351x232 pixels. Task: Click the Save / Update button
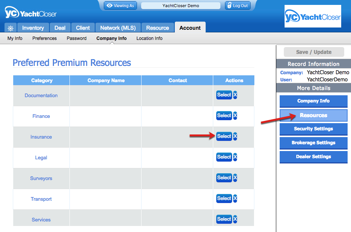tap(314, 52)
